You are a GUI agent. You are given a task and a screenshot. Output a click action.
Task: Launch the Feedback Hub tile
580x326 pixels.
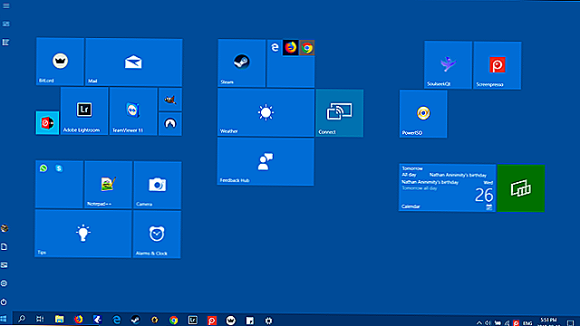pyautogui.click(x=266, y=161)
